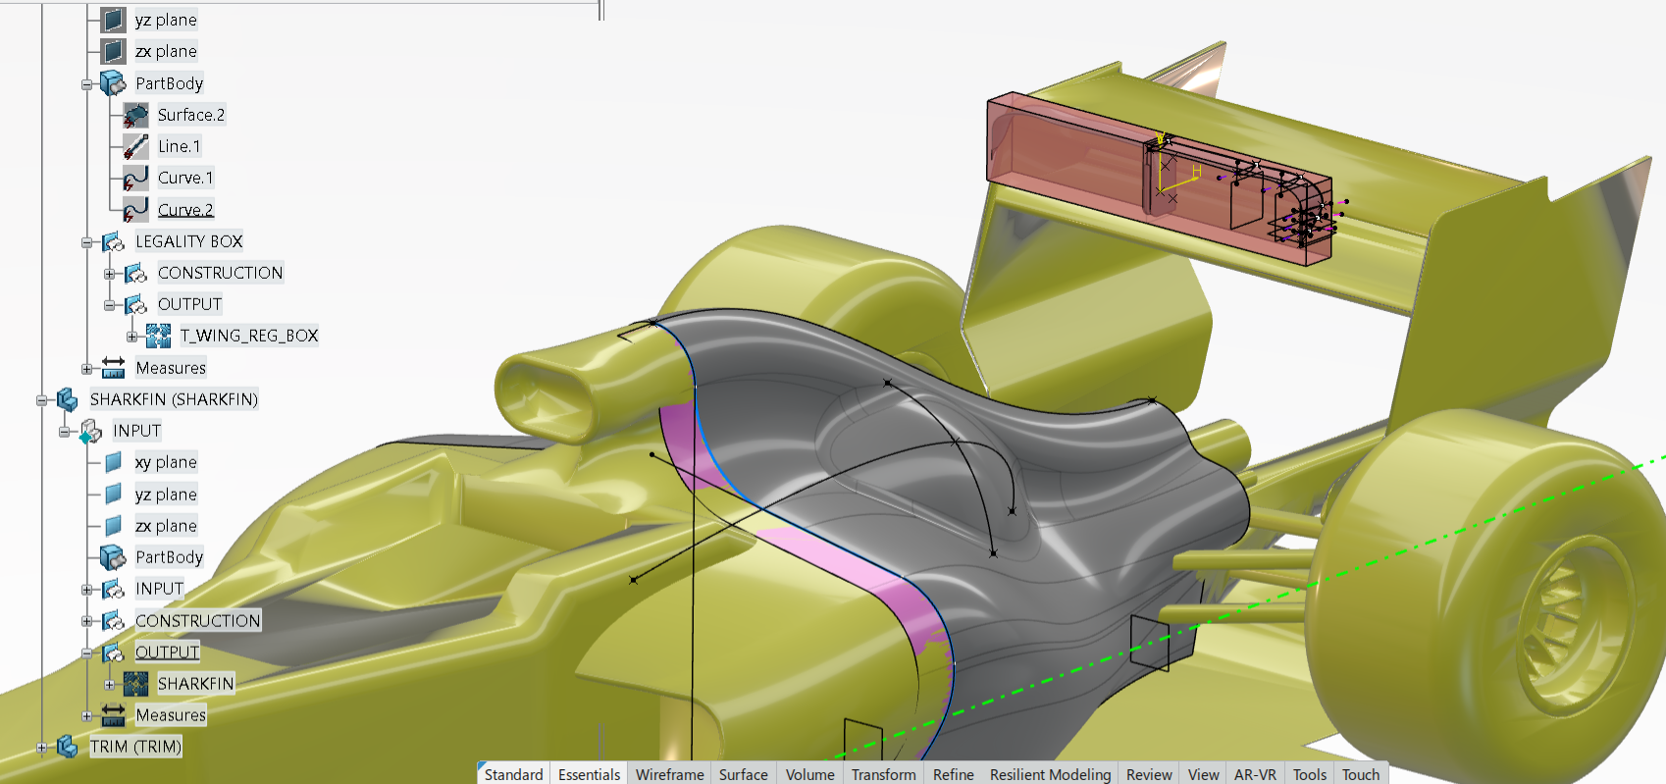Select the zx plane icon below top yz plane
This screenshot has height=784, width=1666.
click(114, 51)
